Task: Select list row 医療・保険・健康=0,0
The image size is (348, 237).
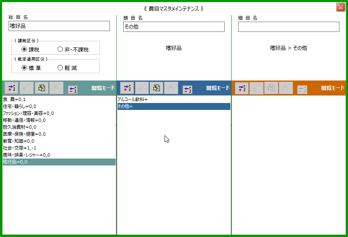Action: tap(59, 134)
